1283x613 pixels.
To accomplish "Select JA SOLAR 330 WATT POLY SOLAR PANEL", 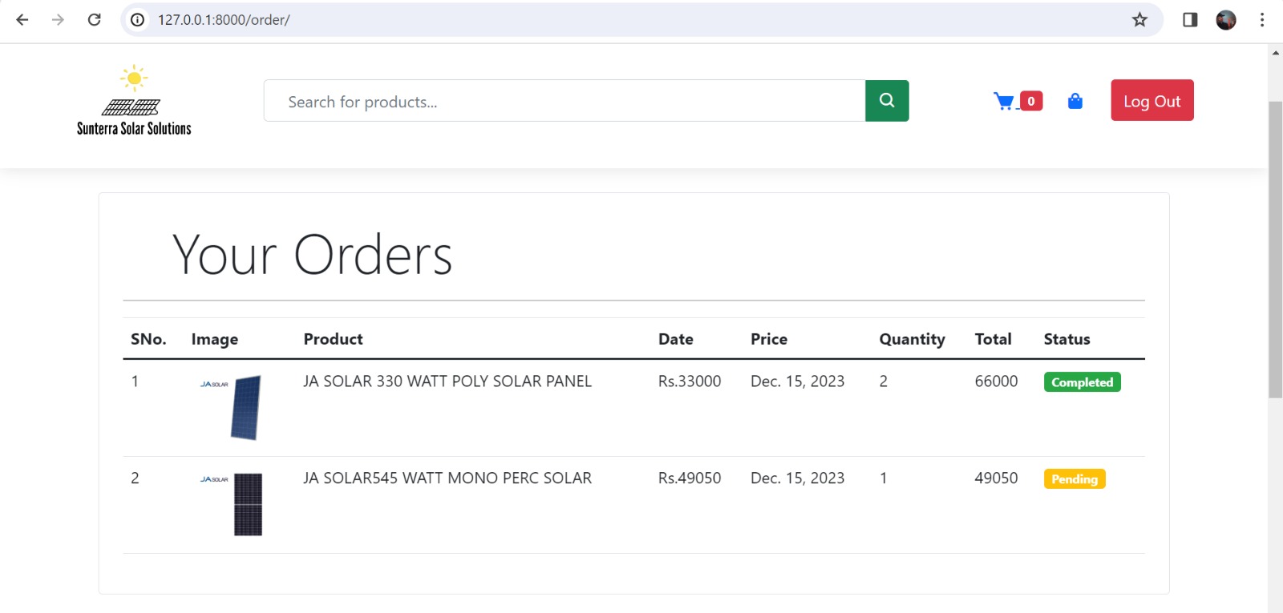I will pos(447,381).
